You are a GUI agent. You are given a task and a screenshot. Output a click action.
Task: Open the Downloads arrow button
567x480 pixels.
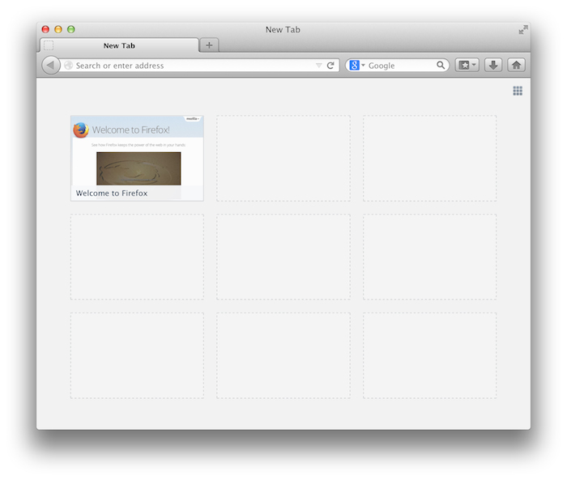coord(493,66)
